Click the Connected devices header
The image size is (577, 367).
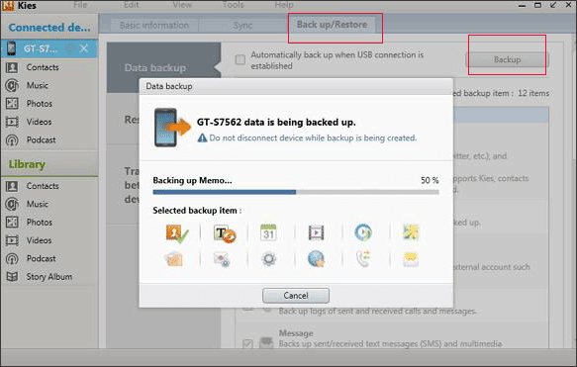(x=49, y=28)
